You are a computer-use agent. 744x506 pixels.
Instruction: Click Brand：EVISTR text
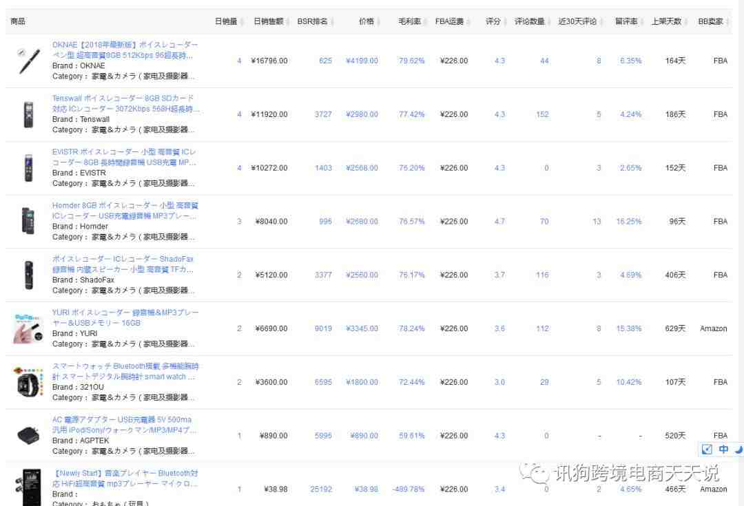coord(79,173)
